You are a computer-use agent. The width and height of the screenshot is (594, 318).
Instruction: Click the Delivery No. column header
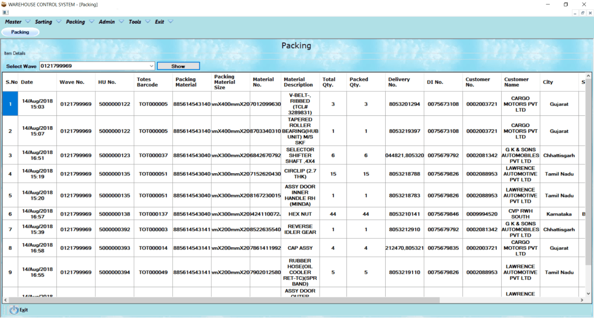[404, 82]
